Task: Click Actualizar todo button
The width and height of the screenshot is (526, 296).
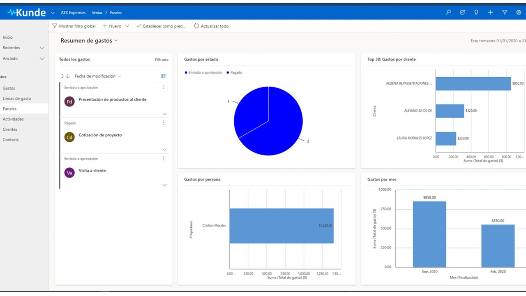Action: pos(211,26)
